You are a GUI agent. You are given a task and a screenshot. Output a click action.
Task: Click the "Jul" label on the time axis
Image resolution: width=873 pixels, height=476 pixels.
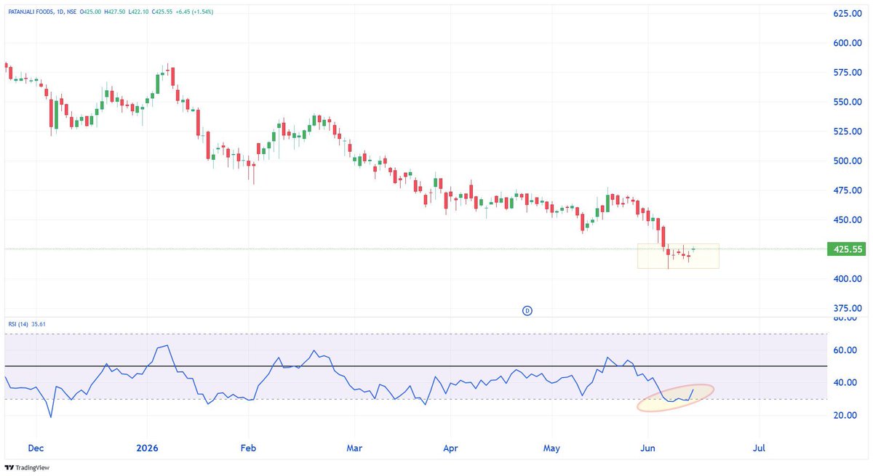pyautogui.click(x=760, y=448)
